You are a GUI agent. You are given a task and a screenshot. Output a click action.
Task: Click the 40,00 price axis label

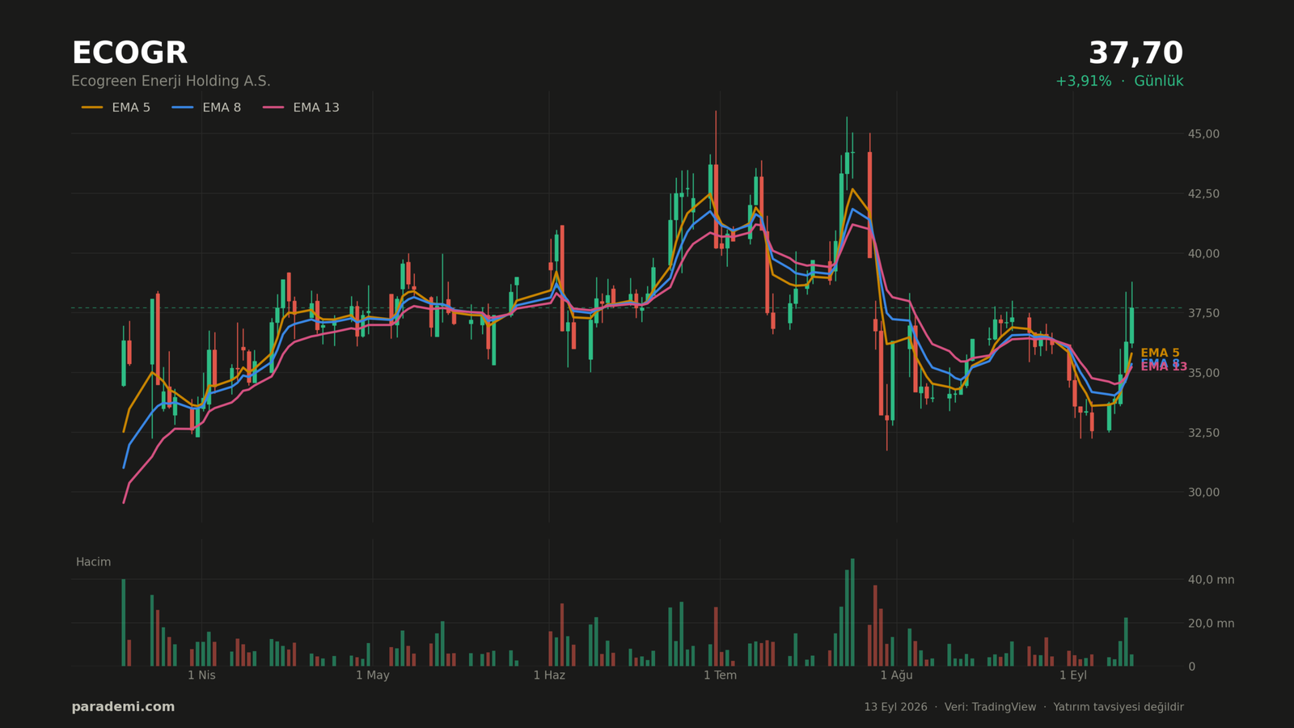[x=1203, y=253]
